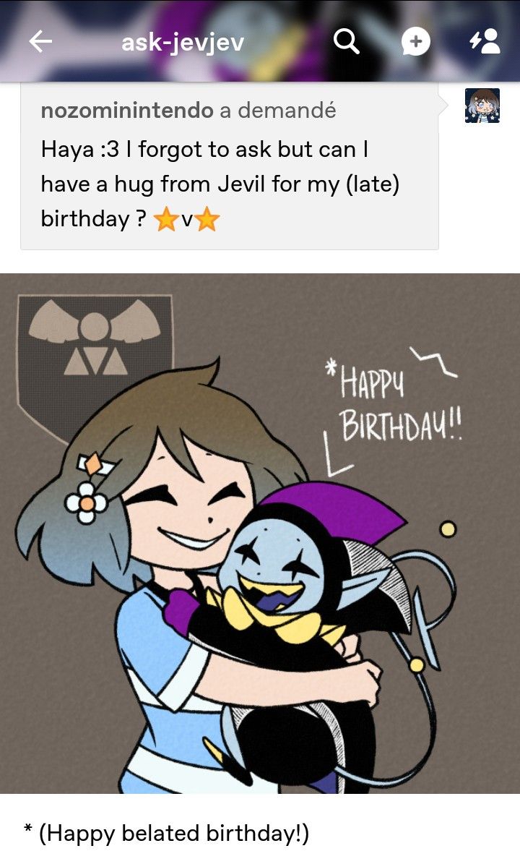Tap the ask message text about Jevil hug
The height and width of the screenshot is (851, 520).
[220, 184]
